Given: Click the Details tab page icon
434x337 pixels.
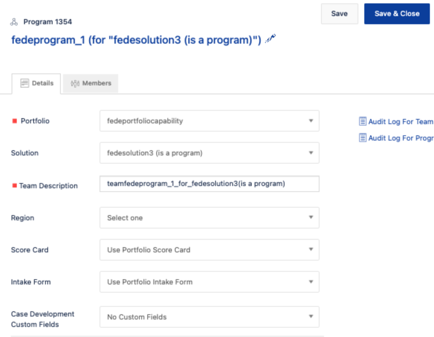Looking at the screenshot, I should pos(25,83).
